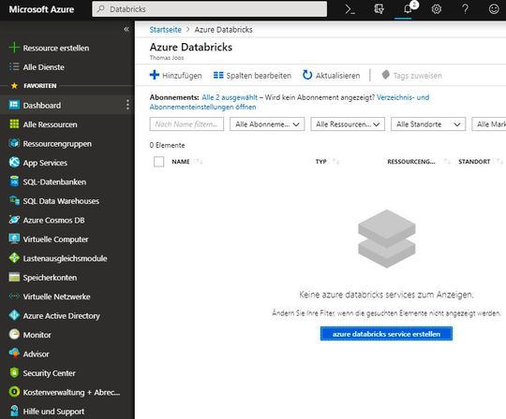Click Hinzufügen in the toolbar
Screen dimensions: 506x419
[x=176, y=76]
